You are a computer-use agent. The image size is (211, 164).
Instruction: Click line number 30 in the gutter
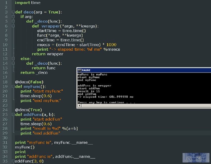pyautogui.click(x=5, y=138)
